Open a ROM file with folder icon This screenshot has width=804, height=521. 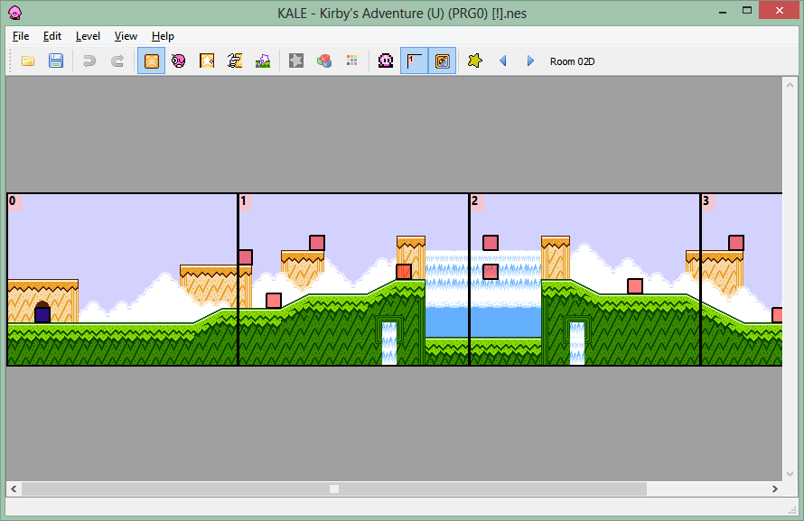click(x=28, y=61)
